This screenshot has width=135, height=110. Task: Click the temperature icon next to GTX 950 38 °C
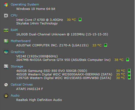click(x=128, y=60)
